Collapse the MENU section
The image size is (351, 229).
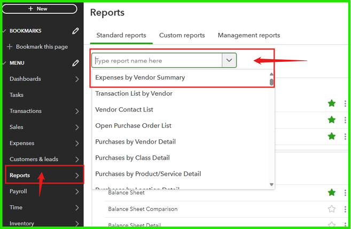(4, 63)
